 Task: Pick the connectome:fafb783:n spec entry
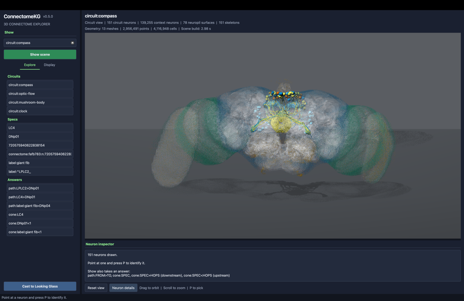40,154
